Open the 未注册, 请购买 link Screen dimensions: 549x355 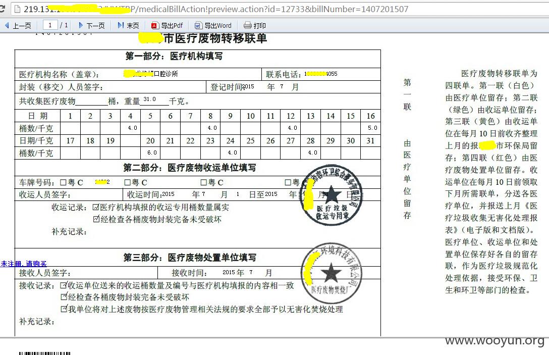(23, 264)
